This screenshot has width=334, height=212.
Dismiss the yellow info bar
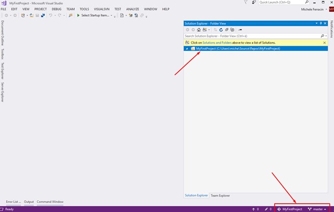pyautogui.click(x=325, y=43)
